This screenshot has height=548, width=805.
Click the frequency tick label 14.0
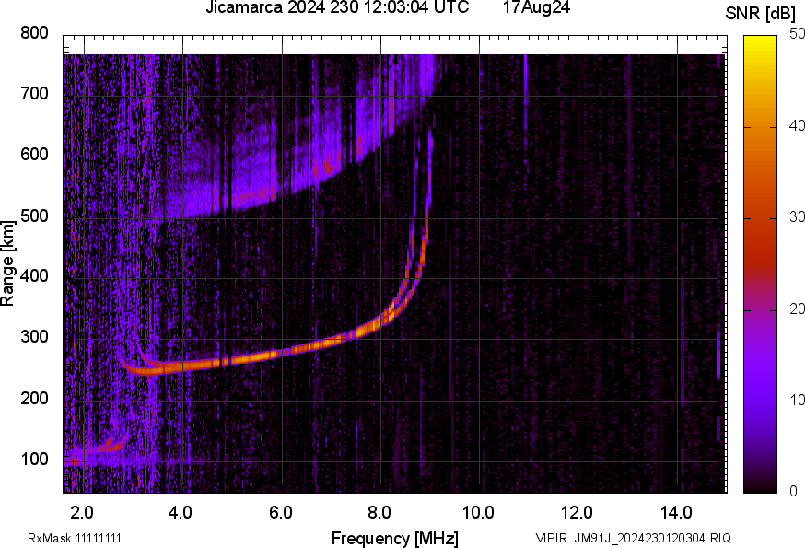[x=676, y=512]
